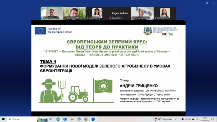Click pin icon on Андрій Грищенко tile

(x=42, y=18)
